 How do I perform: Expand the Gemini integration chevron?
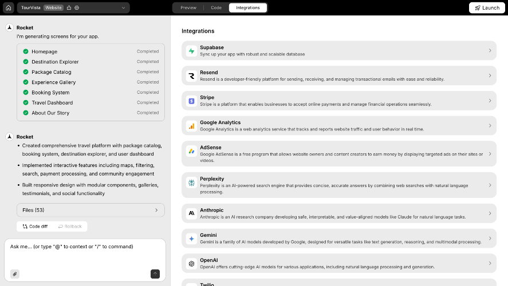point(490,238)
